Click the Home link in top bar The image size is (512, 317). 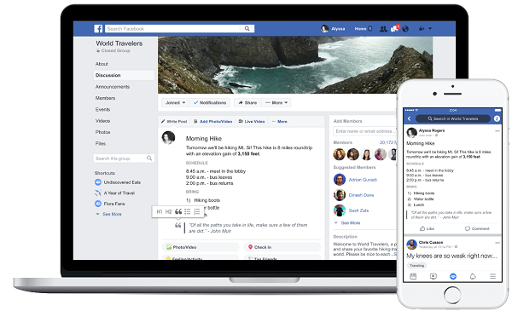(x=360, y=29)
